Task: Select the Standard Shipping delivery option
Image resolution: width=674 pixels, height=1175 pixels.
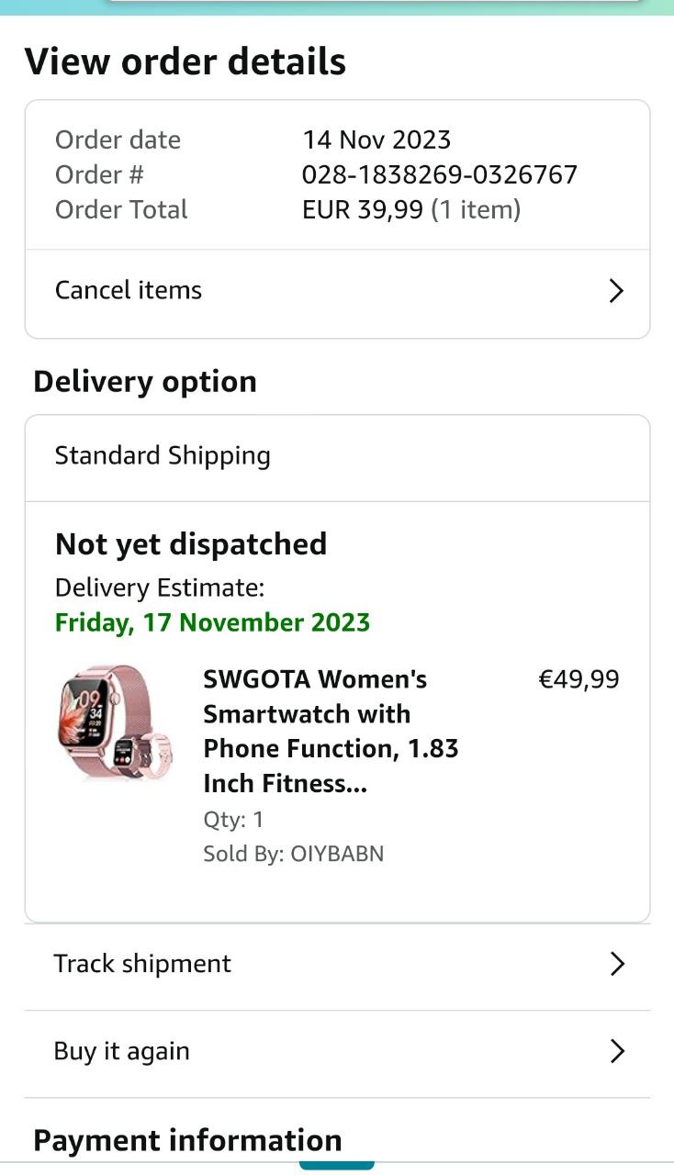Action: tap(163, 456)
